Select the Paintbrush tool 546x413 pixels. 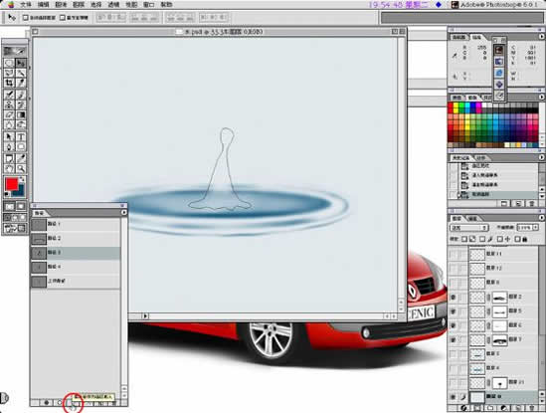[x=21, y=95]
